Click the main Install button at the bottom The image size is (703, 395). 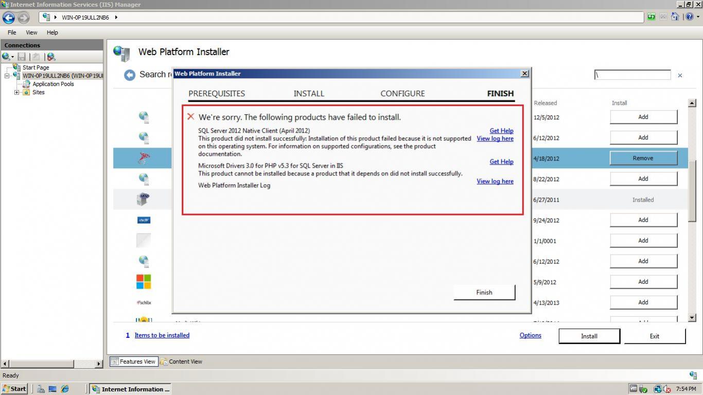point(589,336)
